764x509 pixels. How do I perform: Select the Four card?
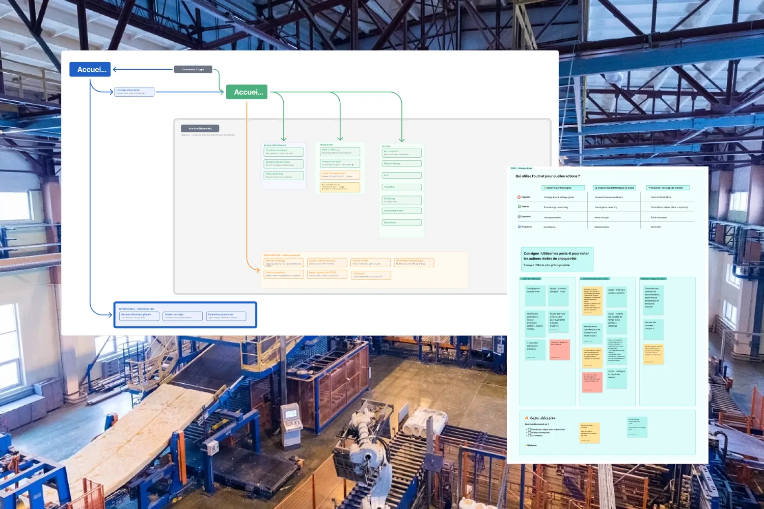click(402, 175)
